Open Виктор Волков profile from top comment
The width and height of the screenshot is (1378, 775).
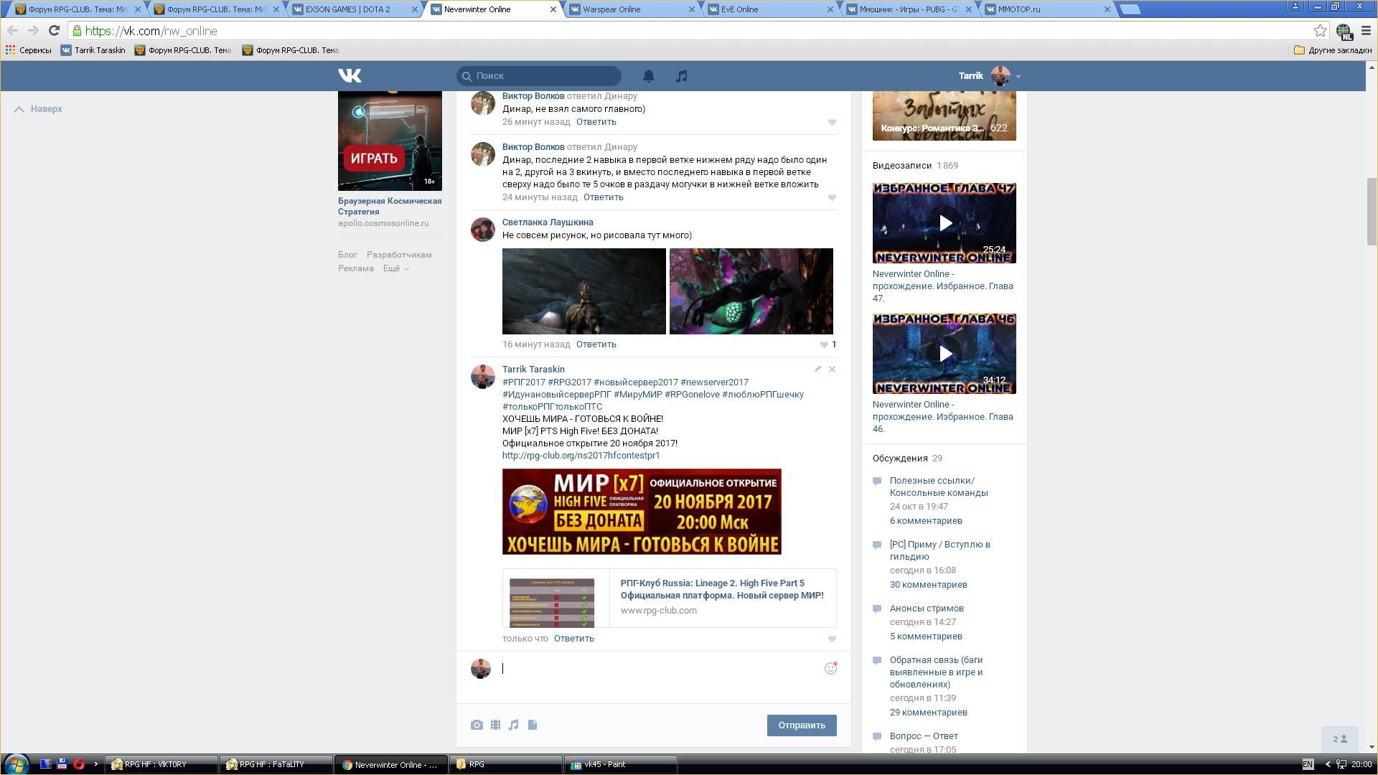533,96
